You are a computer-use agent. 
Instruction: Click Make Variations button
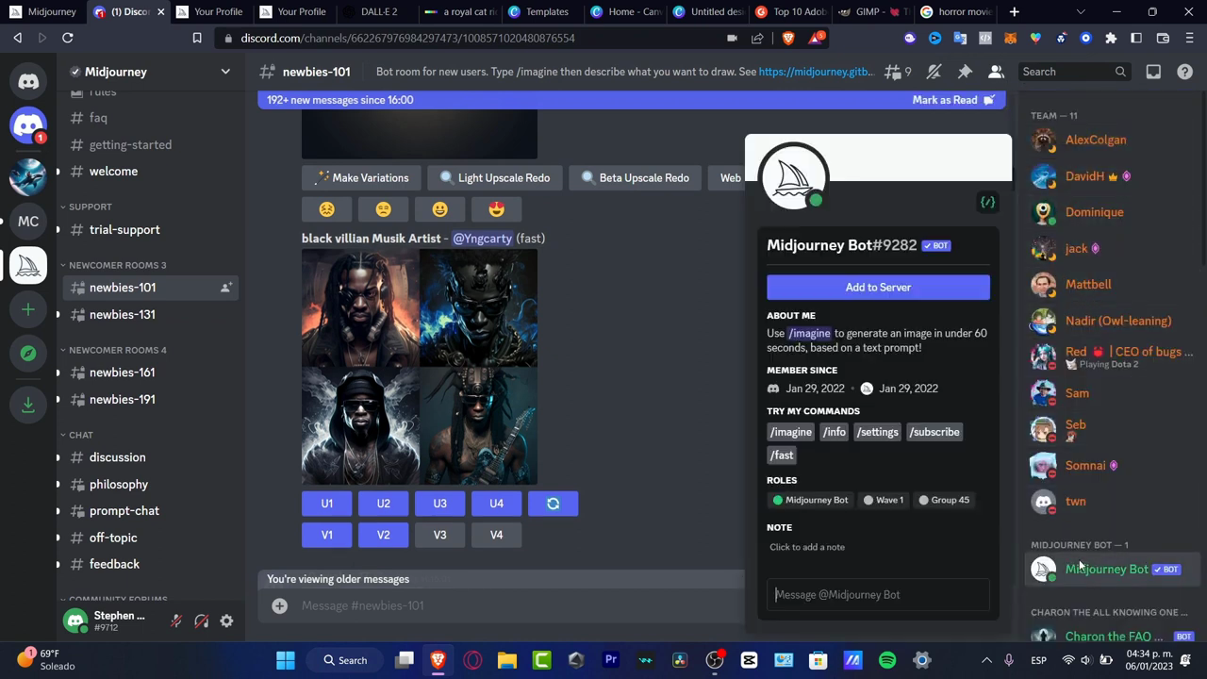pos(362,178)
